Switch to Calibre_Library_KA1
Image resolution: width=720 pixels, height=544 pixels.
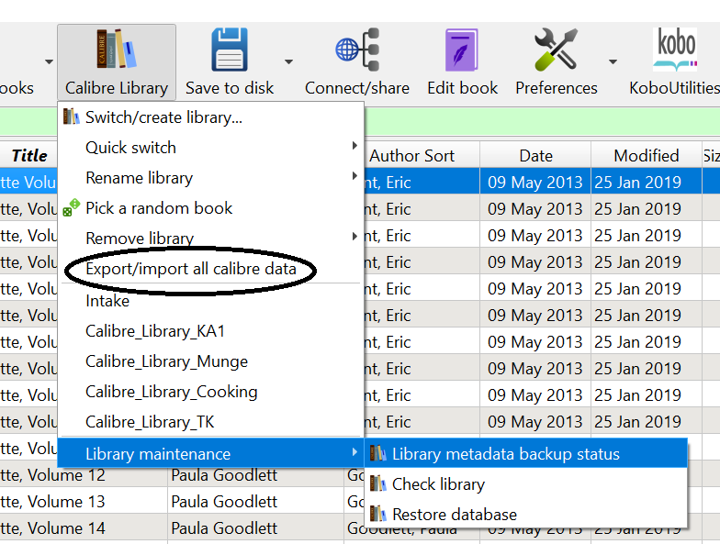pos(211,331)
